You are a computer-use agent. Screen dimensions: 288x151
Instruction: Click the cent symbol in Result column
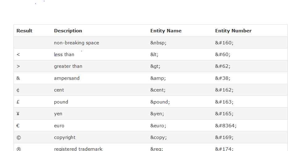(x=18, y=90)
